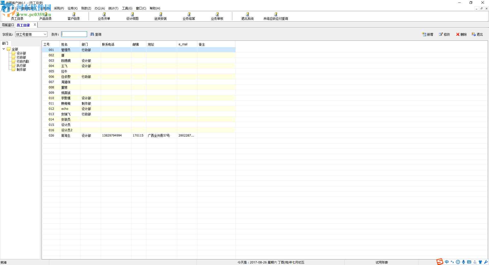Launch 业务开单 from the toolbar
The image size is (489, 265).
coord(104,16)
